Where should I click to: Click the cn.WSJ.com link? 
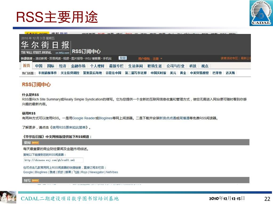coord(62,53)
